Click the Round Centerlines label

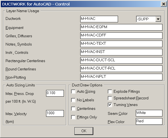coord(21,69)
